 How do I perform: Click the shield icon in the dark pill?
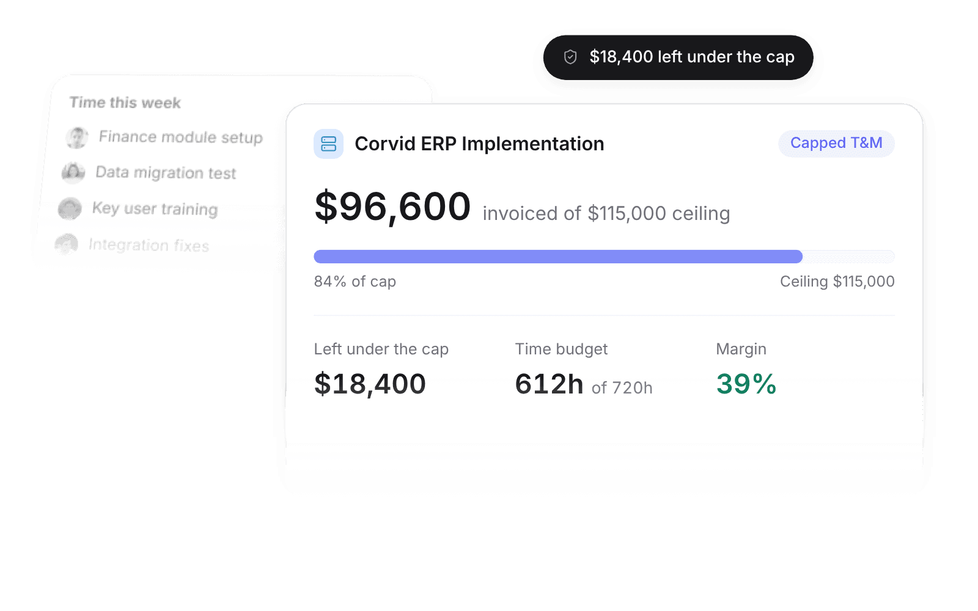point(570,57)
